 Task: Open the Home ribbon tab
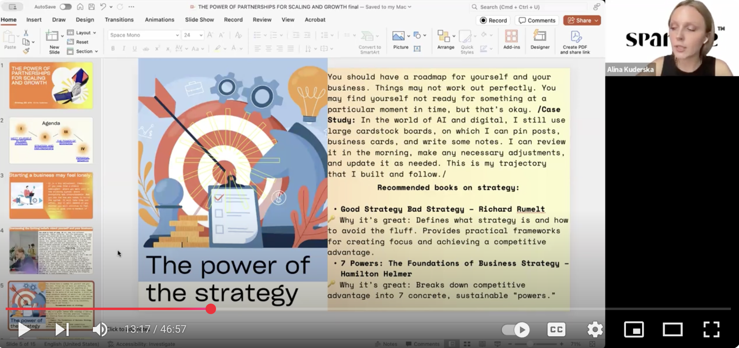(8, 20)
